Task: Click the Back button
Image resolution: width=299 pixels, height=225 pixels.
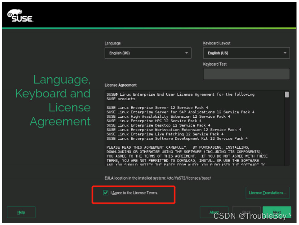Action: tap(246, 212)
